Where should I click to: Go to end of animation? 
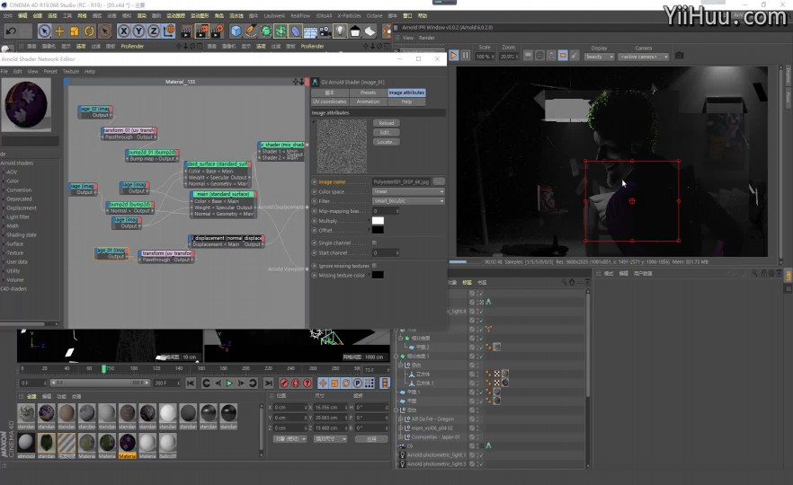coord(269,384)
